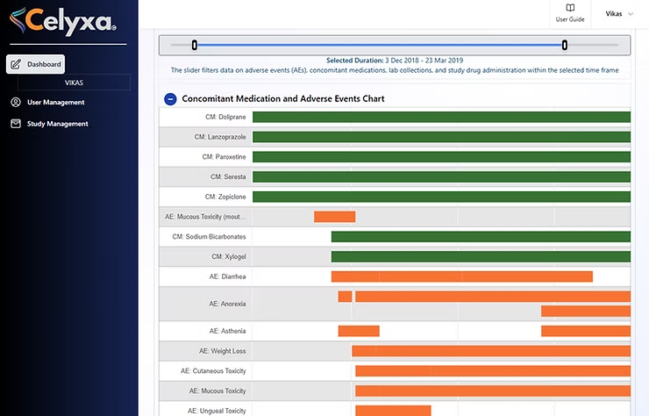Screen dimensions: 649x416
Task: Open the User Guide book icon
Action: point(570,8)
